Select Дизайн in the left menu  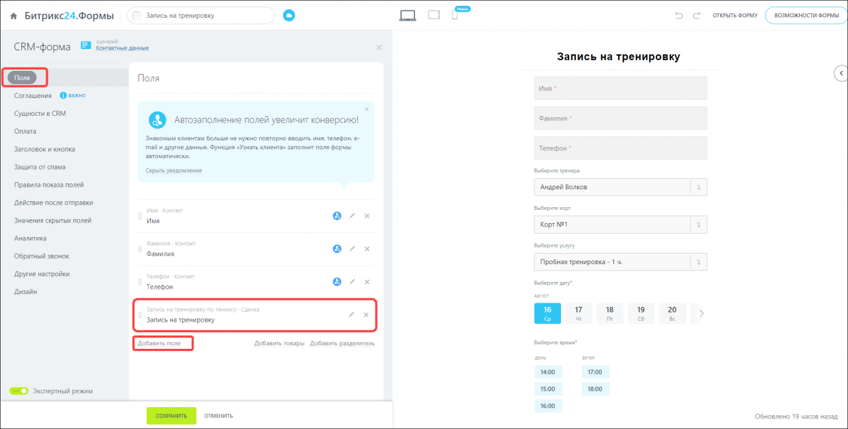point(26,292)
